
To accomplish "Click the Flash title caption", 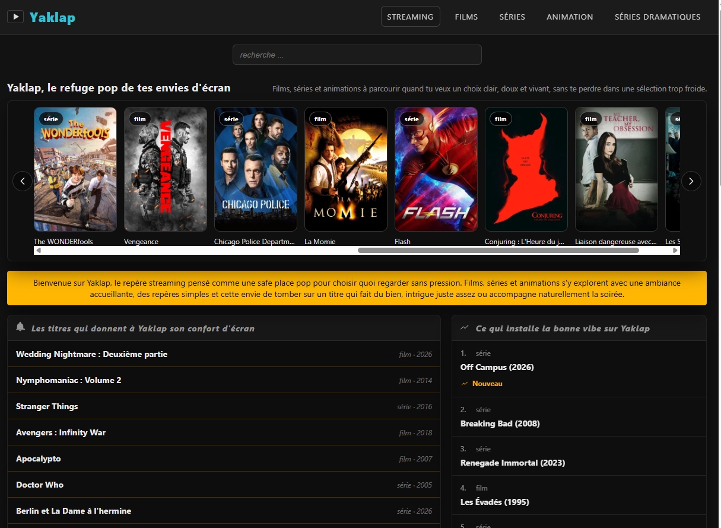I will click(x=402, y=242).
